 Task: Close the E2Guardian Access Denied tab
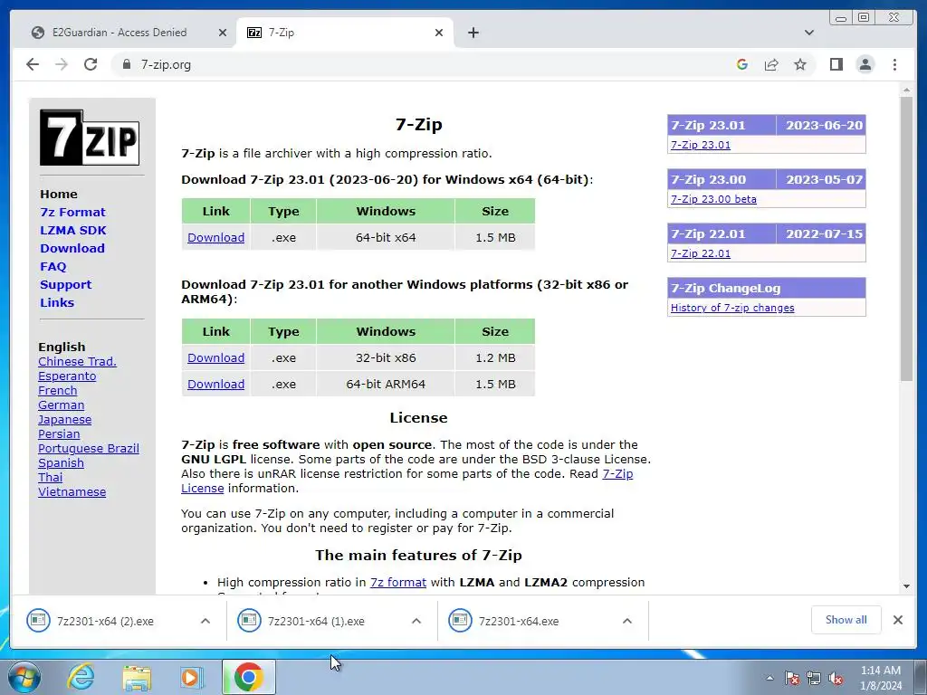(x=223, y=33)
